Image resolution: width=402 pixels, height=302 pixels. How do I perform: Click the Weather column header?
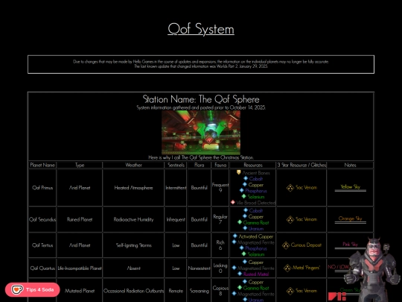[133, 165]
